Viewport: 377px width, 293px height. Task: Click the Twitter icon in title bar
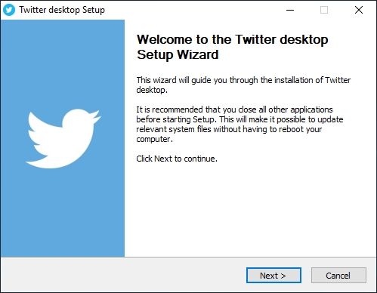point(9,10)
